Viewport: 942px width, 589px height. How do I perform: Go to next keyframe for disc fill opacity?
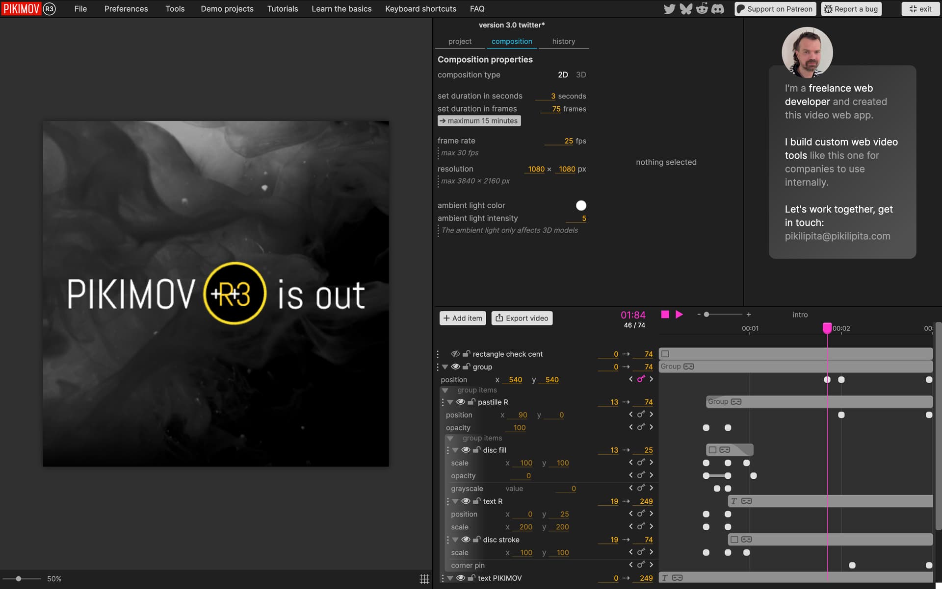tap(651, 475)
